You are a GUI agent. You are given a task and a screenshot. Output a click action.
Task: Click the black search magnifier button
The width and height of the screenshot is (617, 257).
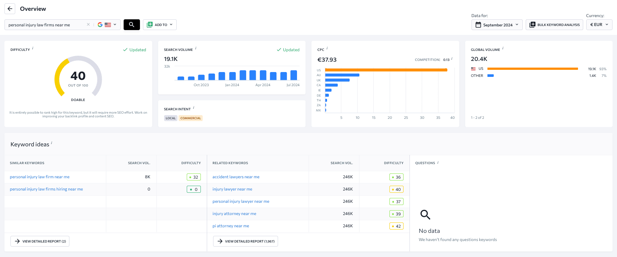pyautogui.click(x=131, y=25)
